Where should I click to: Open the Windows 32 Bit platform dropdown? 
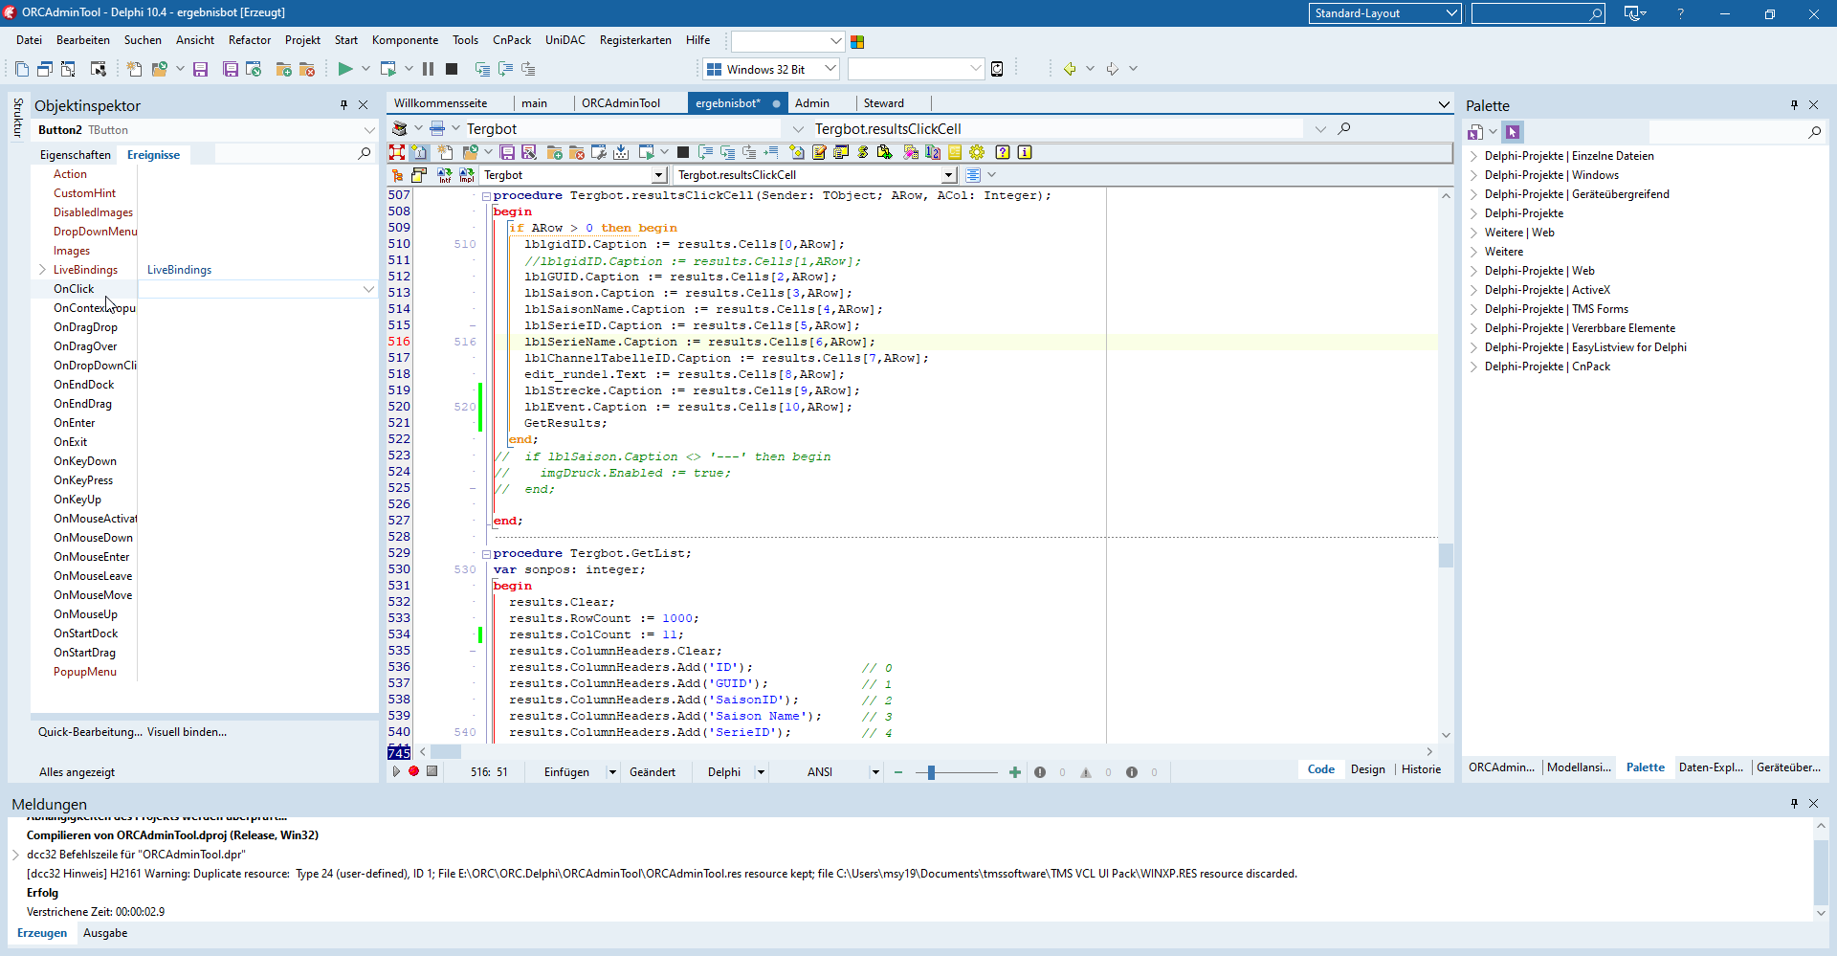point(830,69)
